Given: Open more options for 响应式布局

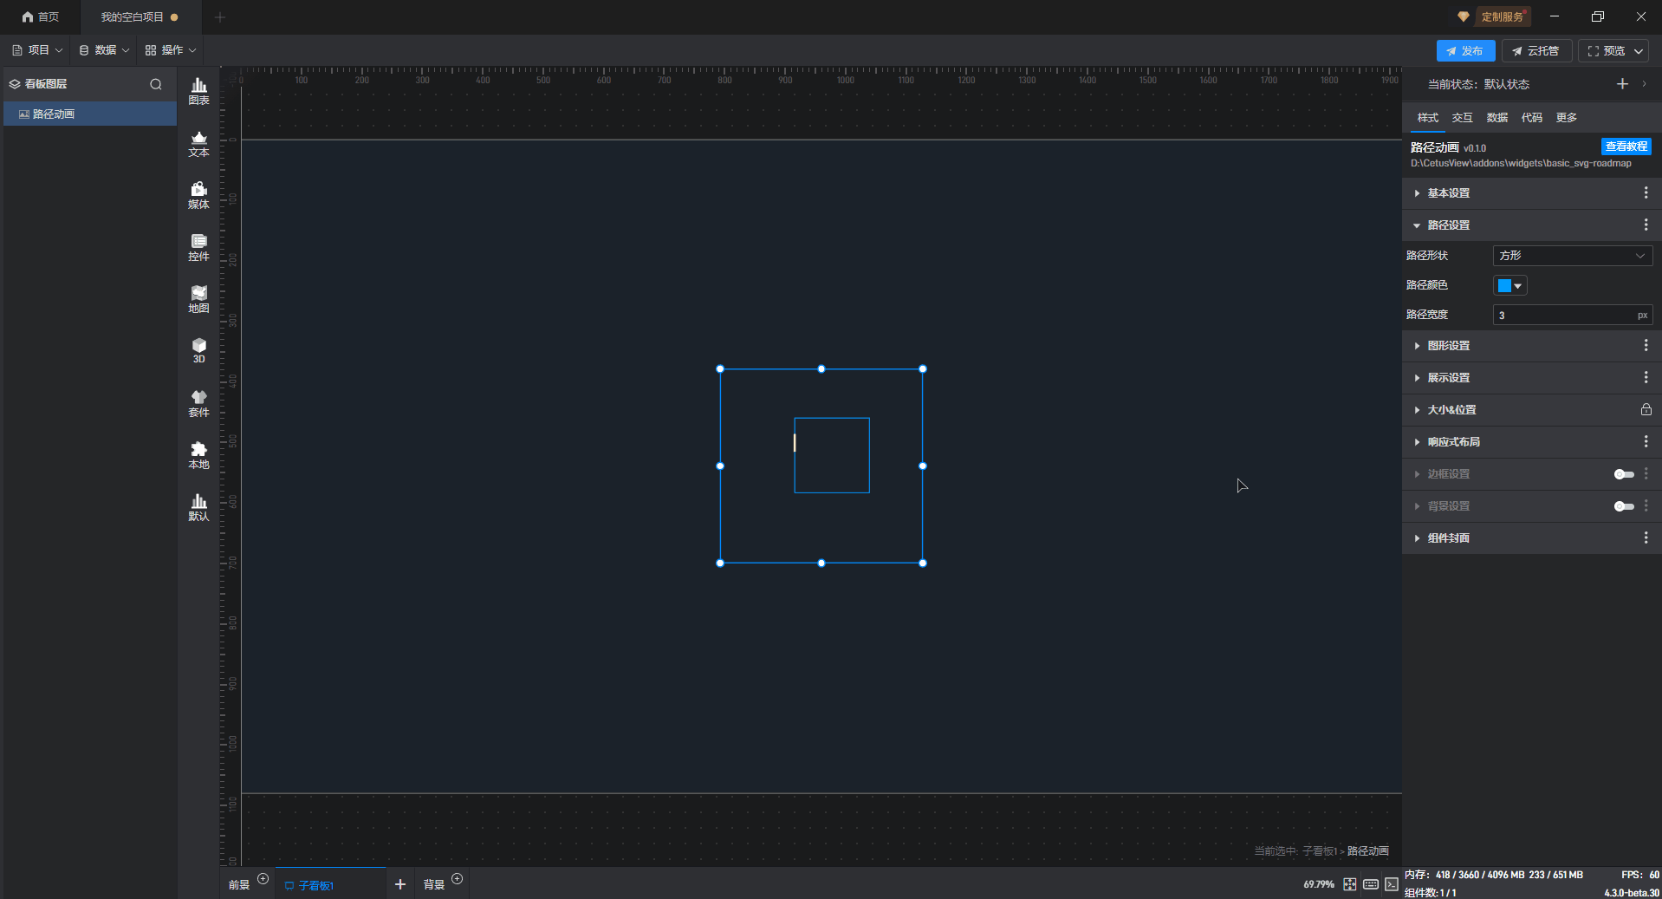Looking at the screenshot, I should click(1646, 441).
